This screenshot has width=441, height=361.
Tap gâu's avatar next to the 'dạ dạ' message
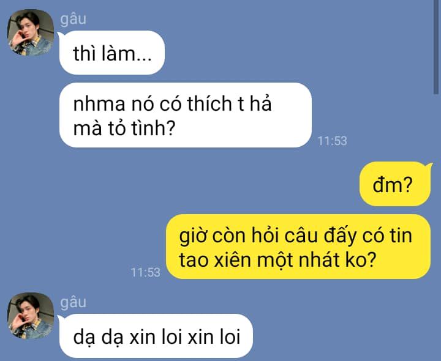tap(31, 316)
